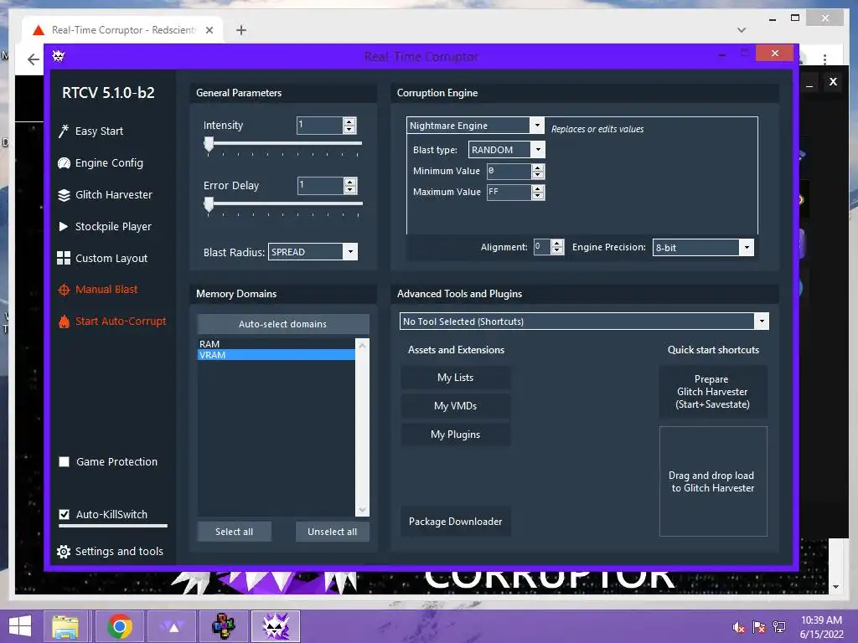The width and height of the screenshot is (858, 643).
Task: Click taskbar clock 10:39 AM
Action: click(821, 620)
